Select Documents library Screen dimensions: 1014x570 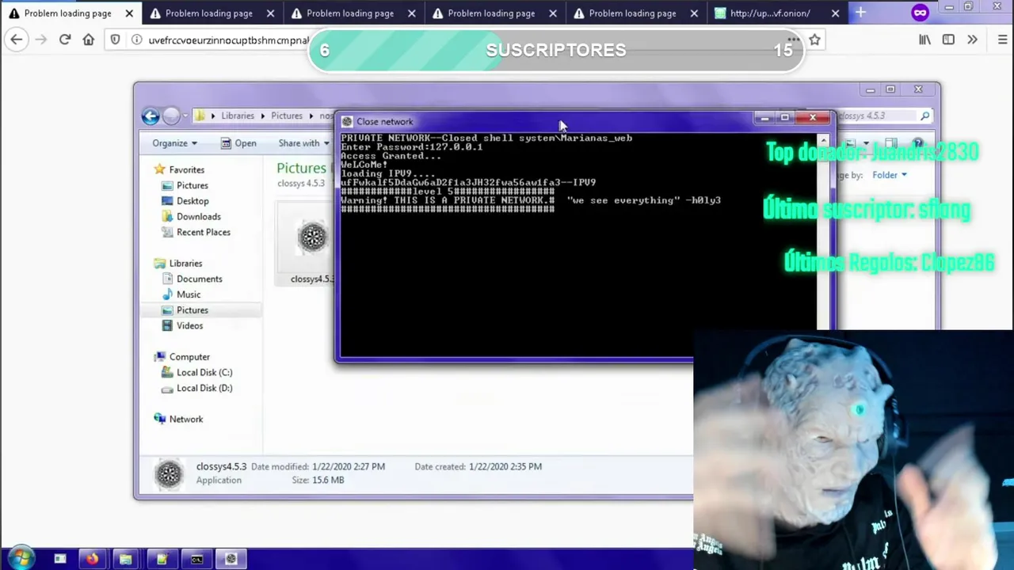click(x=200, y=279)
